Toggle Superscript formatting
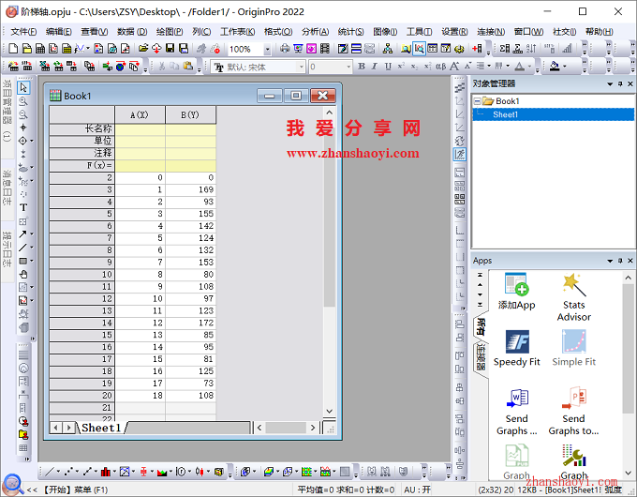 [x=401, y=67]
